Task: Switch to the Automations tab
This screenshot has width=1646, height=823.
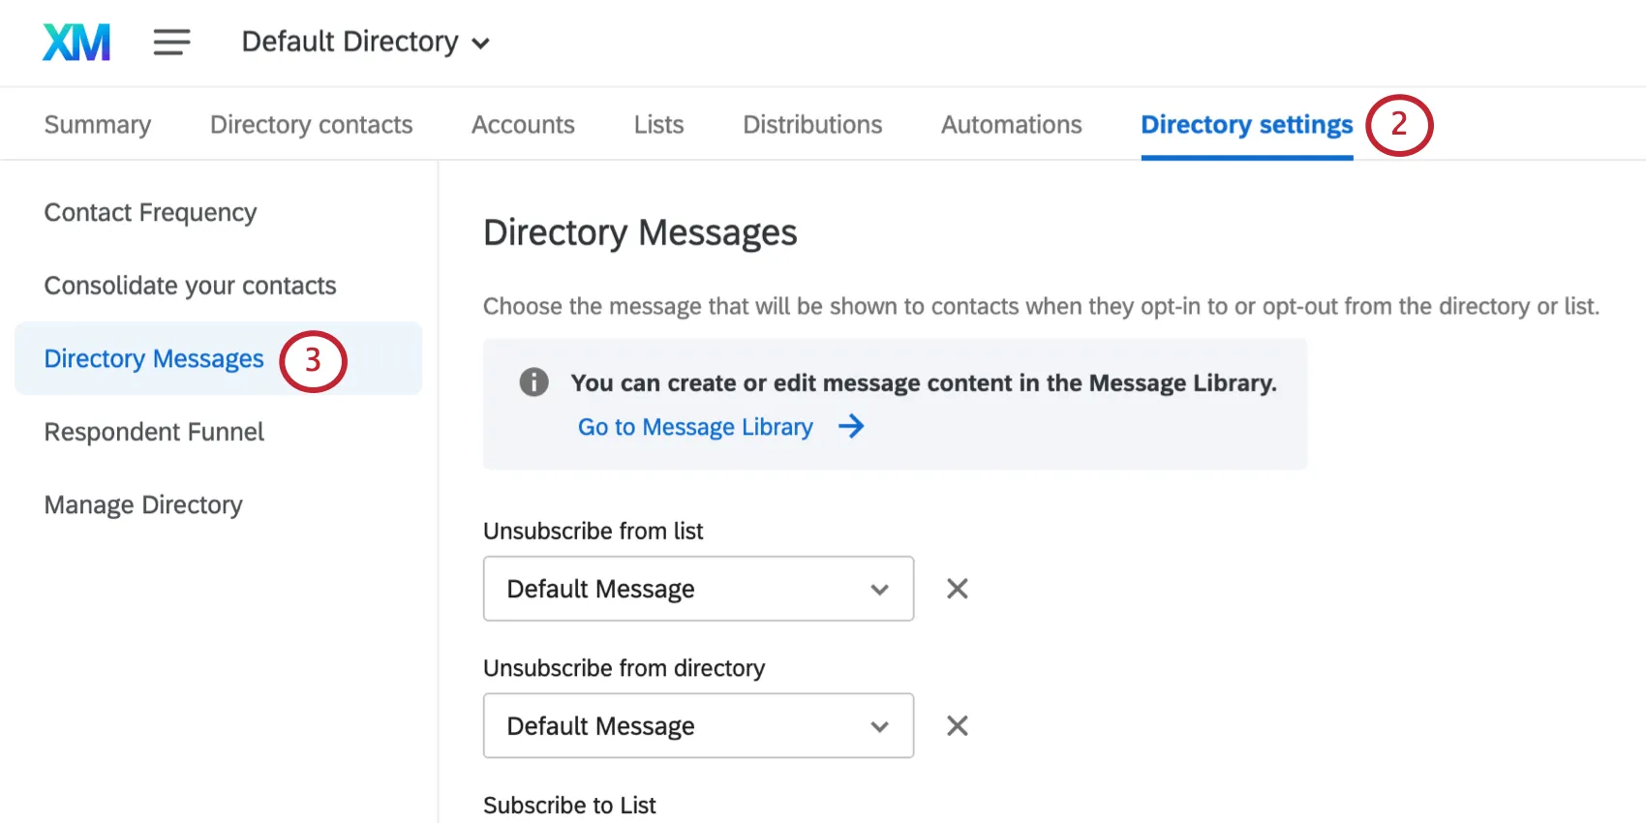Action: coord(1011,125)
